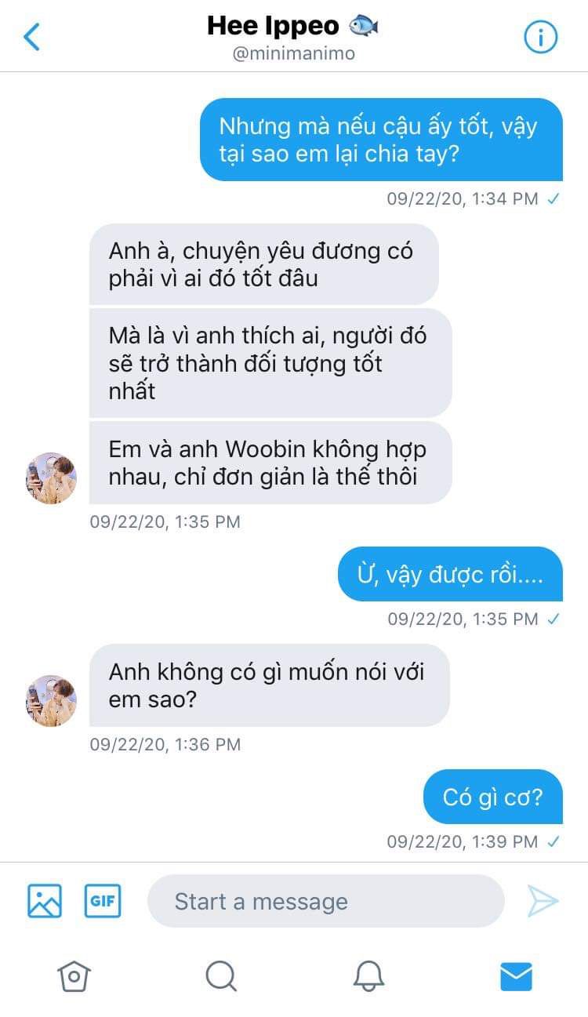Image resolution: width=588 pixels, height=1017 pixels.
Task: Tap the photo attachment icon
Action: pos(45,901)
